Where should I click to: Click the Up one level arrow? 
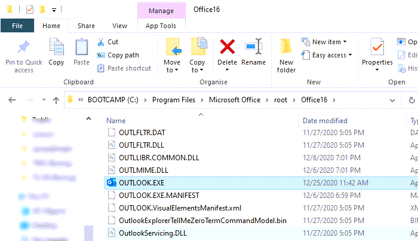tap(56, 100)
